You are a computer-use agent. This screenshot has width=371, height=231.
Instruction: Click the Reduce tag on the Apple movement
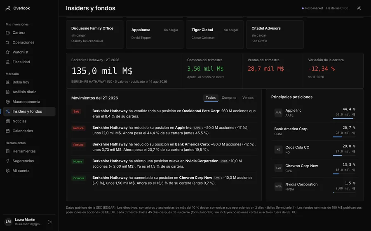coord(78,128)
